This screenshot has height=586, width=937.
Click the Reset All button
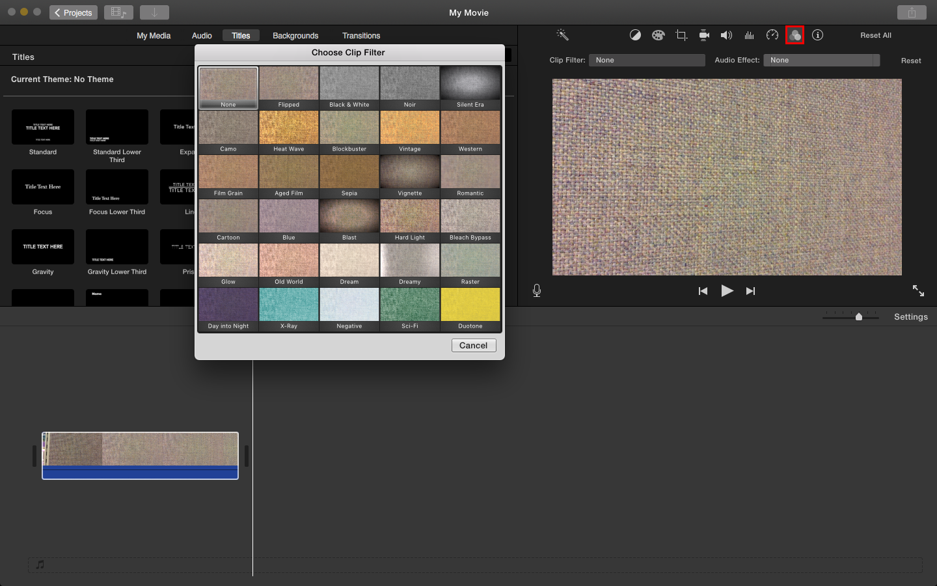(876, 35)
